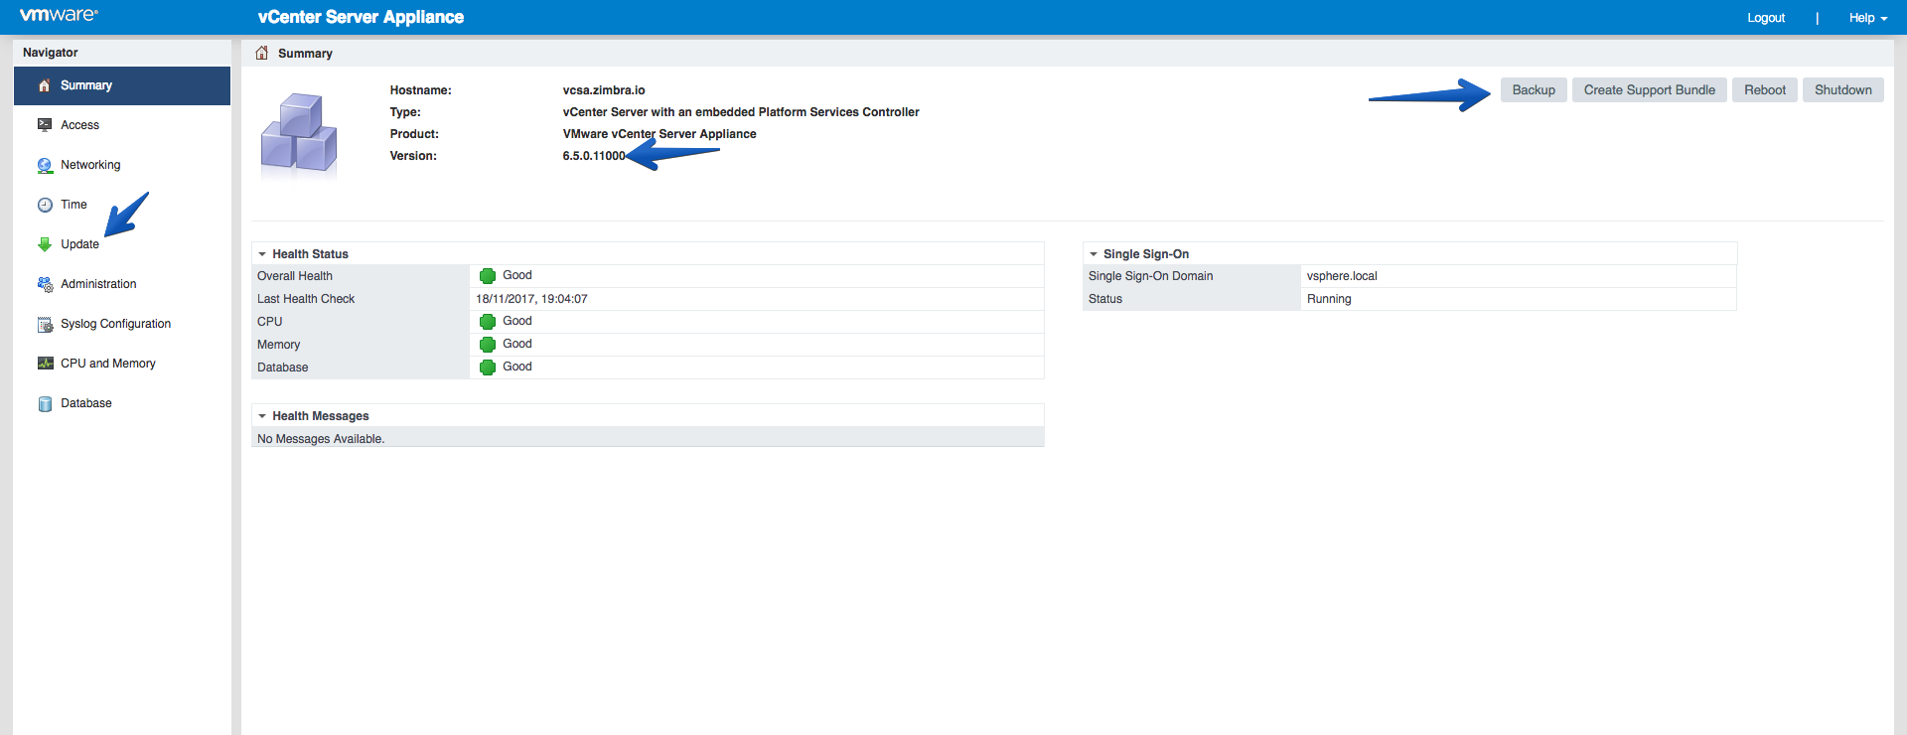
Task: Click the Last Health Check timestamp
Action: point(531,299)
